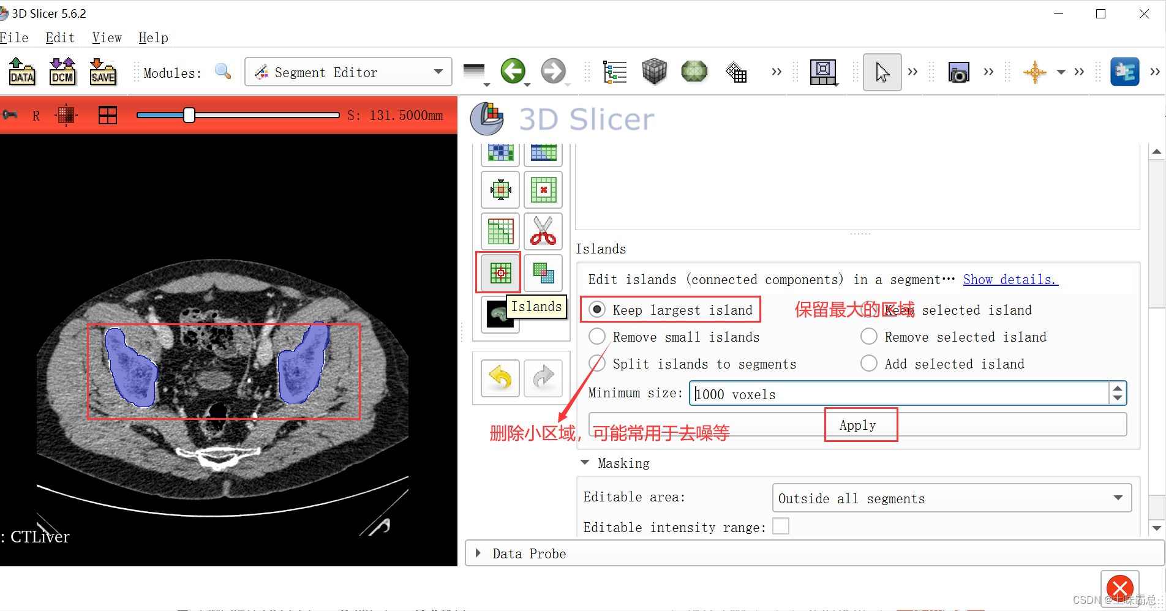The height and width of the screenshot is (611, 1166).
Task: Open the Segment Editor module dropdown
Action: point(348,72)
